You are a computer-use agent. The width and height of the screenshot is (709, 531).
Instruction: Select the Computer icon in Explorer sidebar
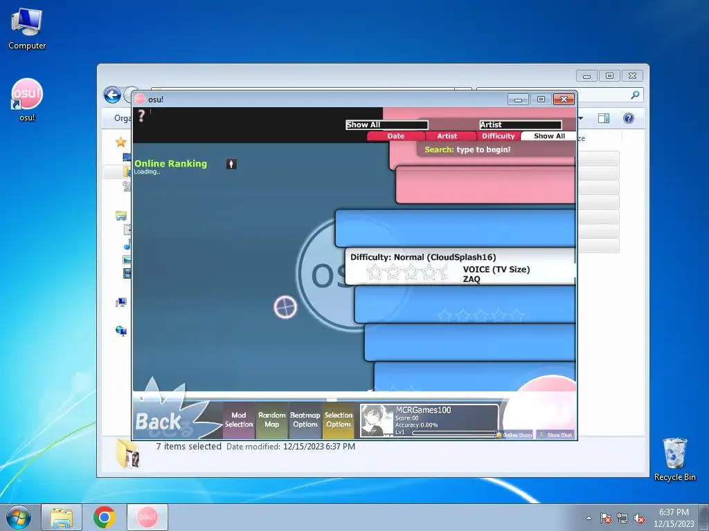point(120,303)
